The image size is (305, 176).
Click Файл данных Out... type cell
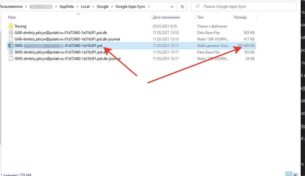(213, 46)
